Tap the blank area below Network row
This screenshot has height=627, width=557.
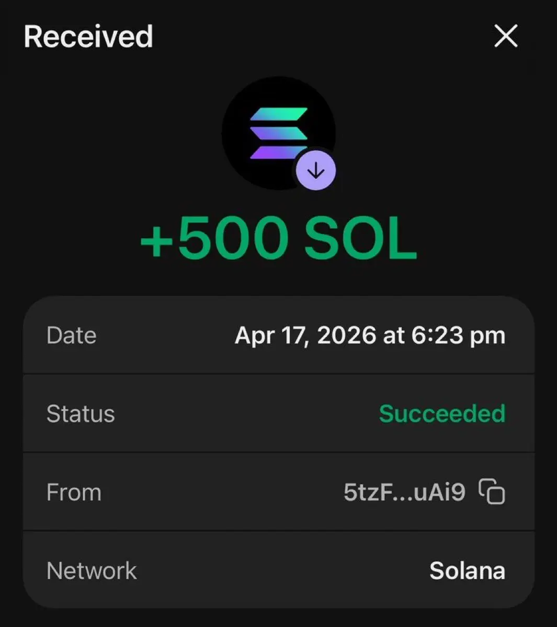click(279, 618)
